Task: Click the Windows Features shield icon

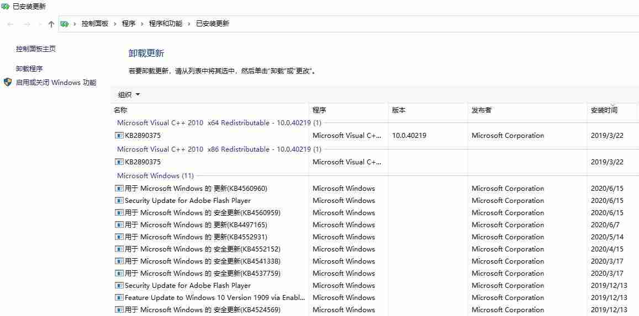Action: (x=8, y=82)
